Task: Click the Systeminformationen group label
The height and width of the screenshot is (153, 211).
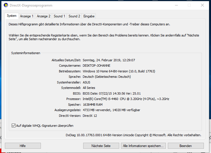Action: tap(25, 53)
